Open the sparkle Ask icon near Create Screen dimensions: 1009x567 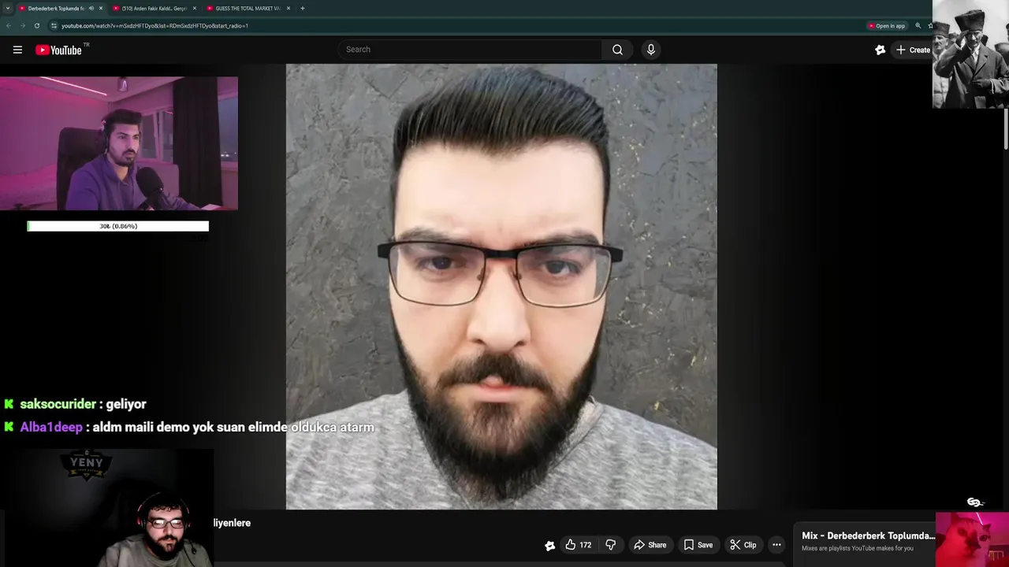[880, 50]
